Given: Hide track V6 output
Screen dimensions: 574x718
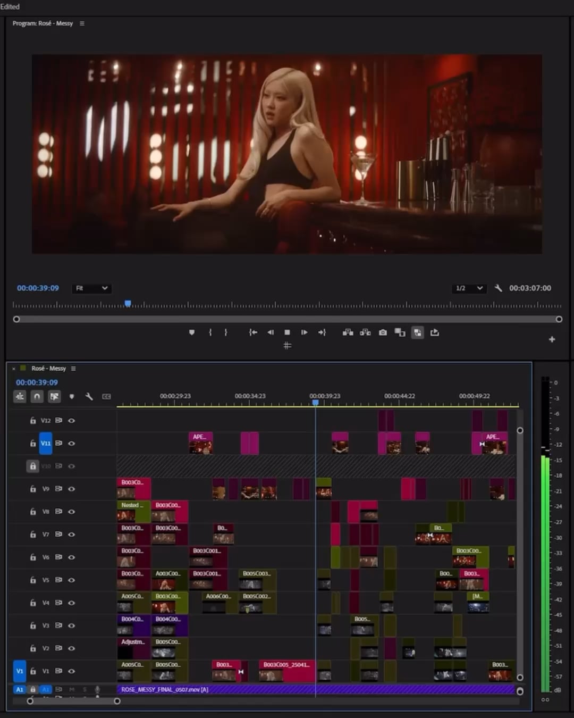Looking at the screenshot, I should 71,557.
